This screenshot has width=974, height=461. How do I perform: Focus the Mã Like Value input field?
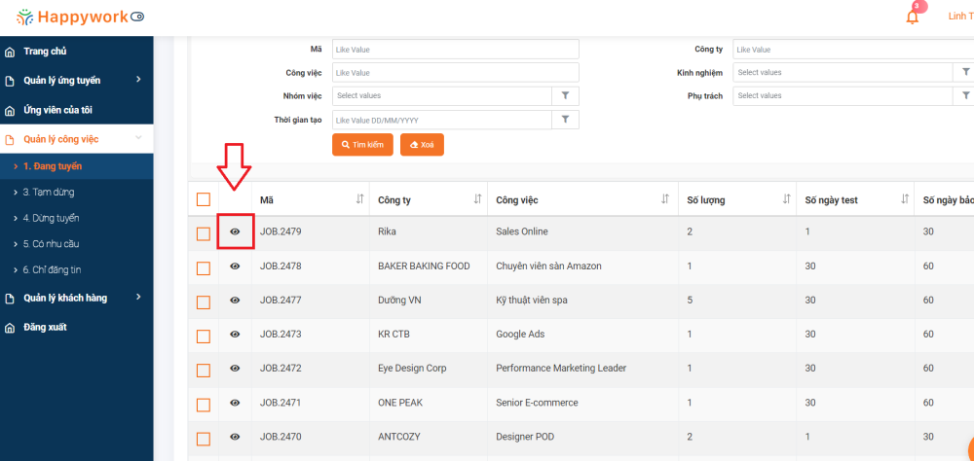(x=455, y=50)
